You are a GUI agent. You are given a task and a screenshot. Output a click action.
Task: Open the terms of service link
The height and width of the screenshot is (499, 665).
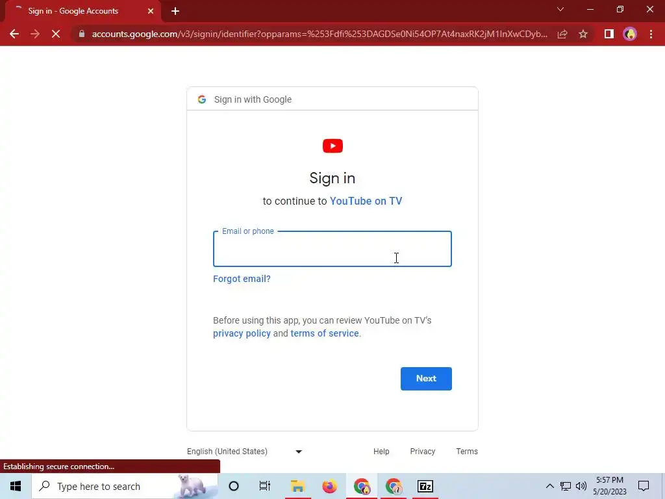point(325,333)
